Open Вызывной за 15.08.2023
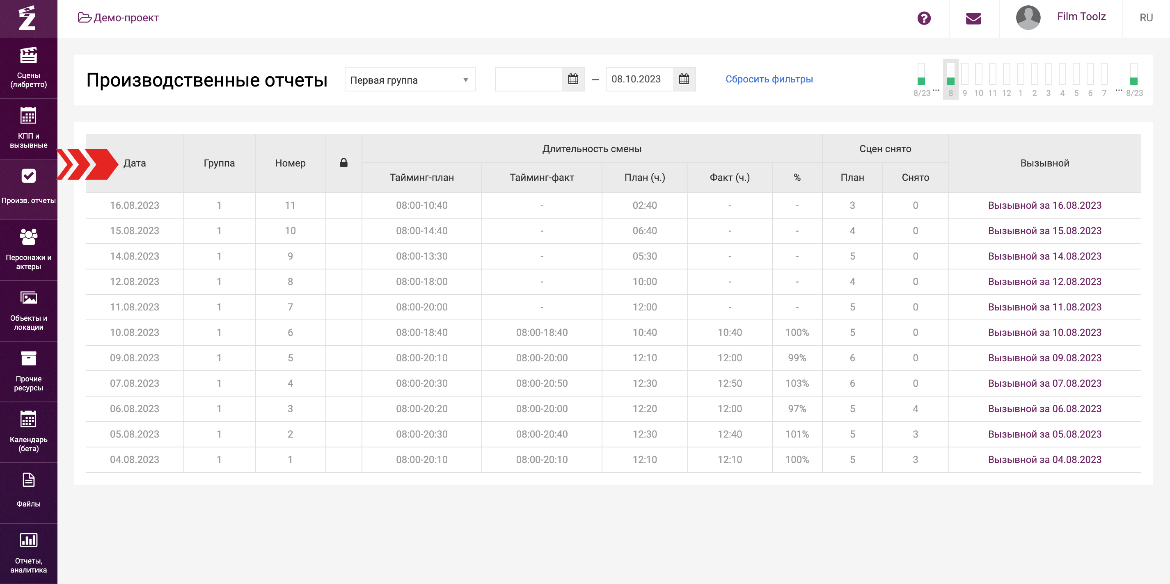Viewport: 1170px width, 584px height. (x=1045, y=230)
